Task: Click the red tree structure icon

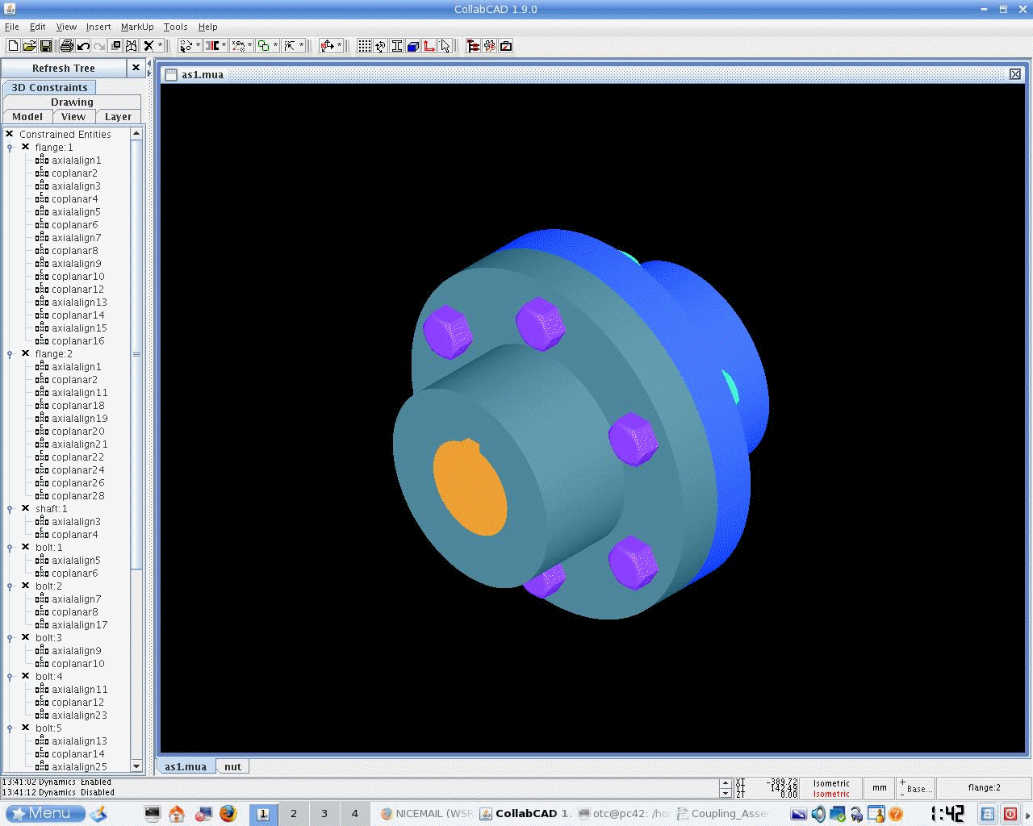Action: click(x=474, y=46)
